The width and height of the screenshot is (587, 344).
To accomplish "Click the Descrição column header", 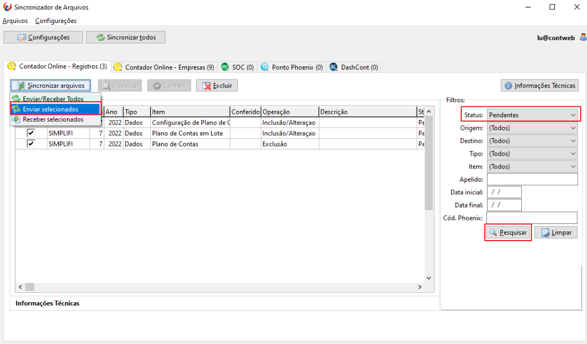I will click(x=368, y=111).
